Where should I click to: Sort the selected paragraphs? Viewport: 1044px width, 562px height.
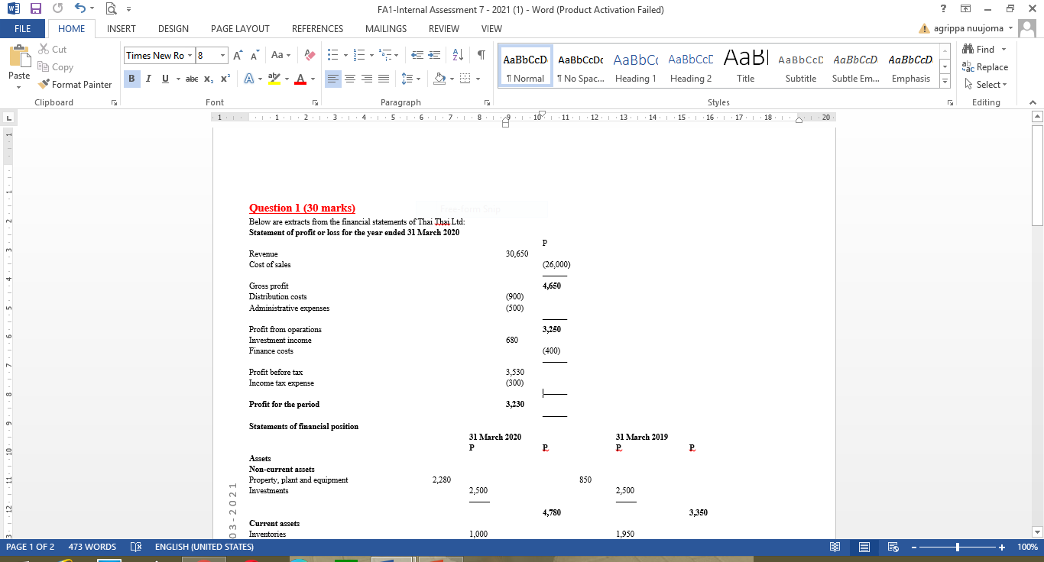coord(459,56)
